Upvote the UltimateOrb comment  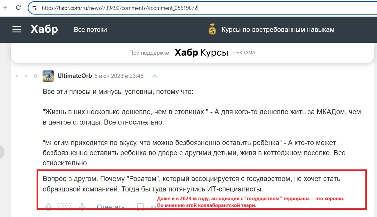(x=48, y=207)
